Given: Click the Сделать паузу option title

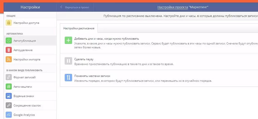Looking at the screenshot, I should 84,59.
